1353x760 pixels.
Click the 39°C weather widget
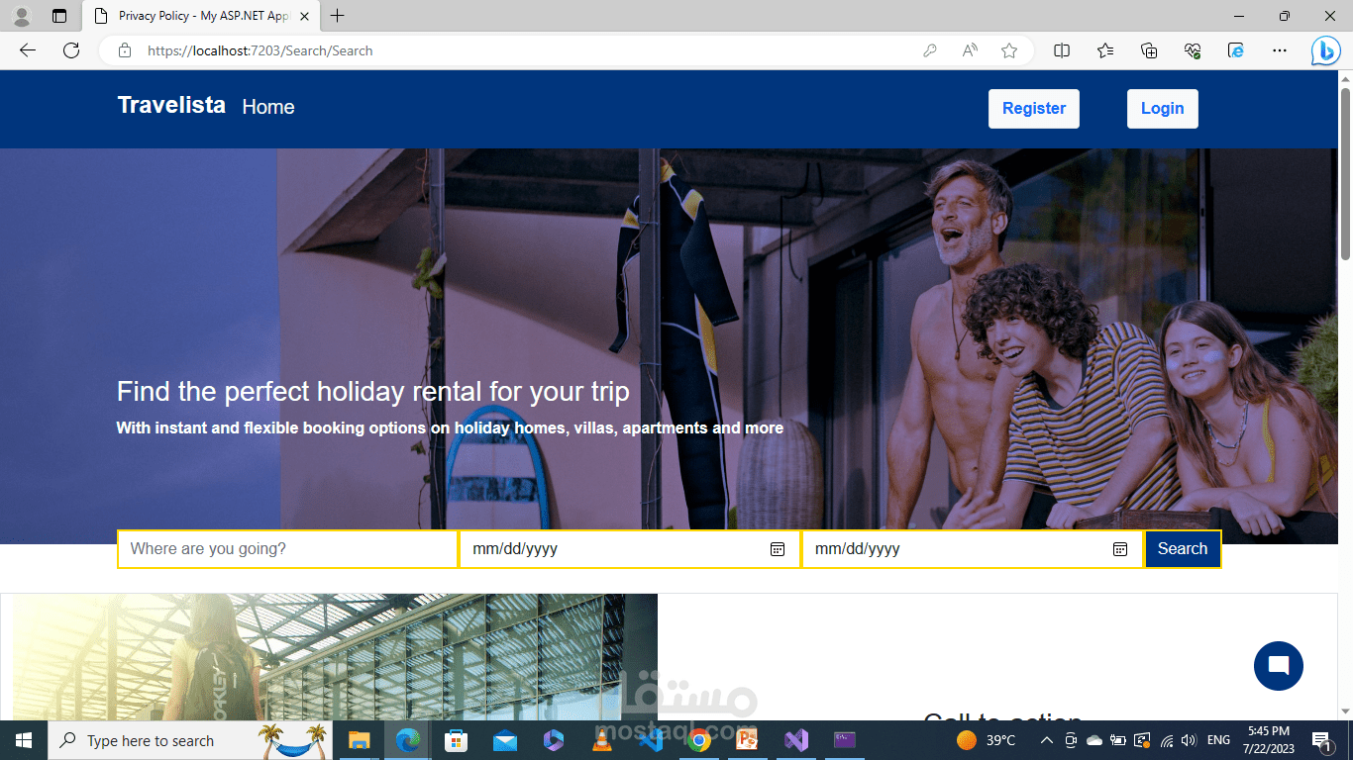tap(986, 740)
